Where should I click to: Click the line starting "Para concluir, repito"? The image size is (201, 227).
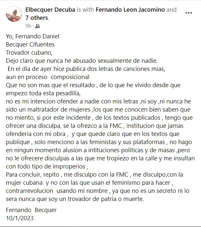(x=94, y=175)
